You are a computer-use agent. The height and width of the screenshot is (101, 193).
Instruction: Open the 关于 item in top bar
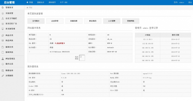tap(64, 2)
